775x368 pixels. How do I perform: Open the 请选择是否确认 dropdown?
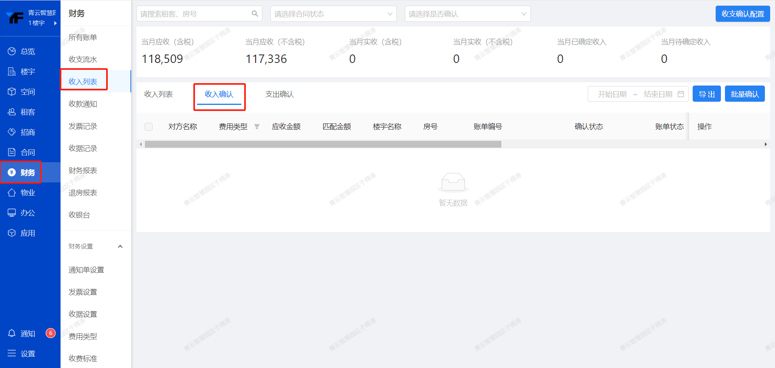[x=467, y=14]
